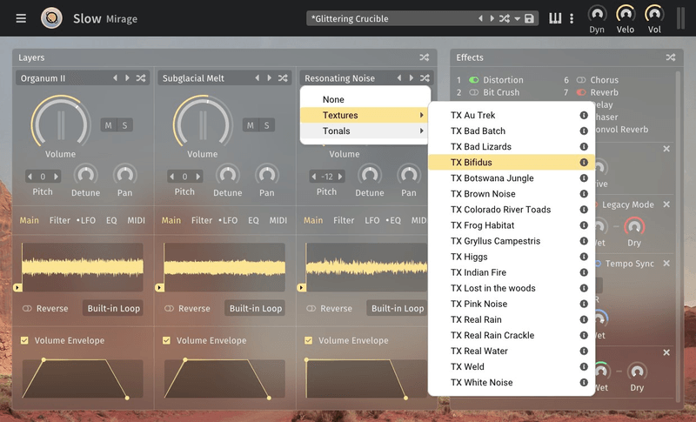This screenshot has width=696, height=422.
Task: Click the save preset disk icon
Action: [x=529, y=19]
